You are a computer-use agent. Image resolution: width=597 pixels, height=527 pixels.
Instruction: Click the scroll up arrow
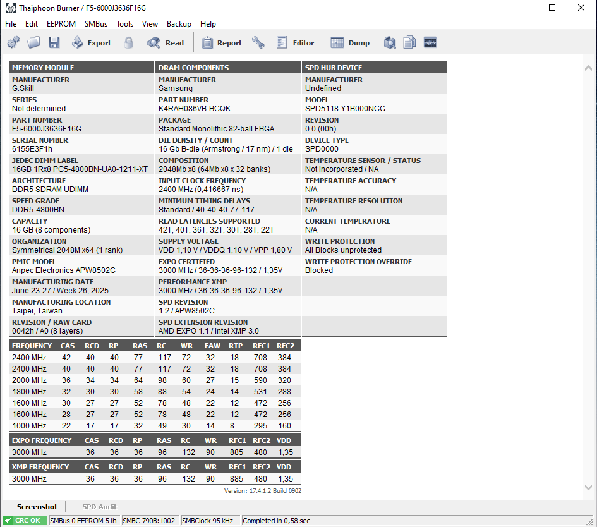(588, 68)
